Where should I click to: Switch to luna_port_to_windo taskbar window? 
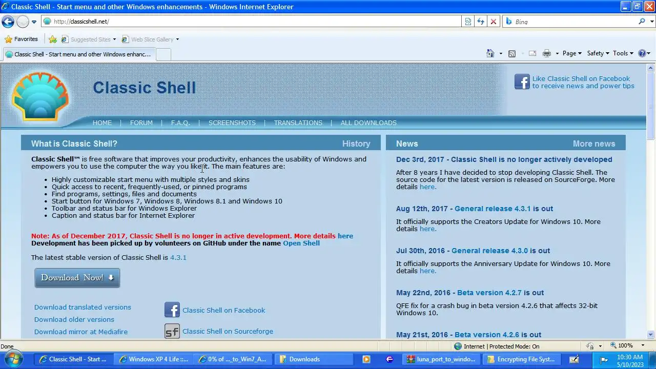point(441,359)
